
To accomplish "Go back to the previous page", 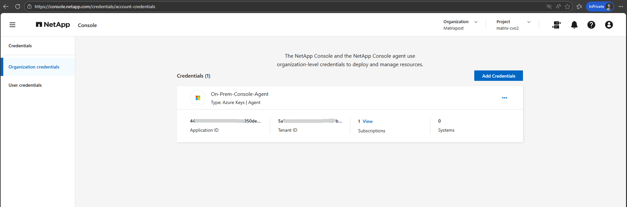I will click(6, 7).
